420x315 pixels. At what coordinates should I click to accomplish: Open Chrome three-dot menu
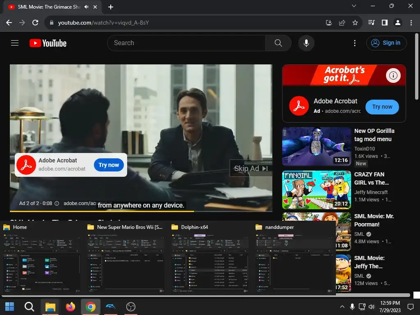point(411,23)
